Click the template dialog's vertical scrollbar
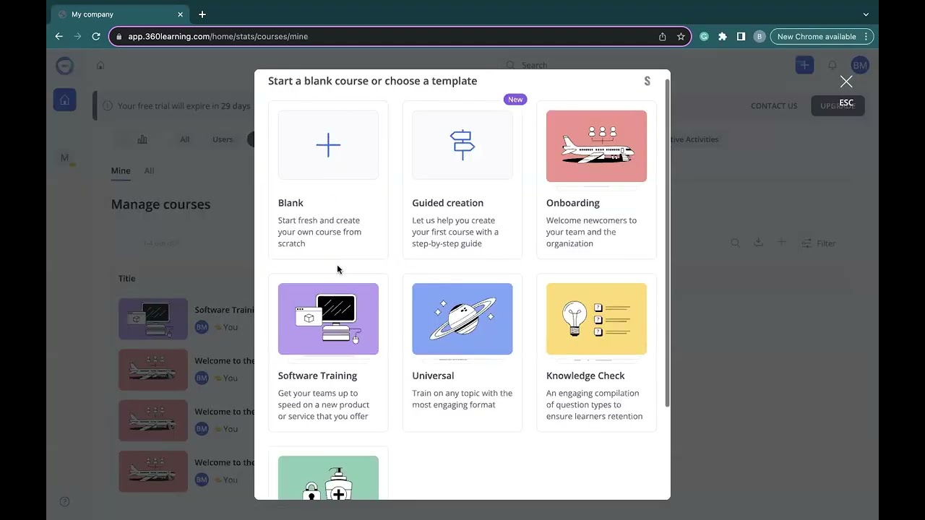The image size is (925, 520). click(x=667, y=242)
